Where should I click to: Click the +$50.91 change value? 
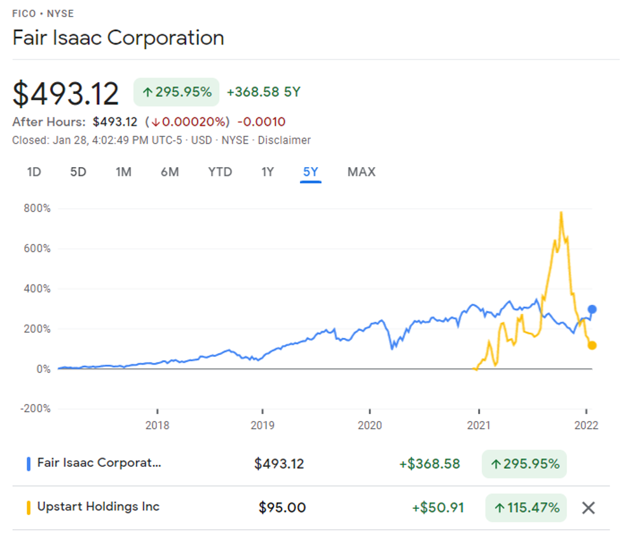point(438,508)
